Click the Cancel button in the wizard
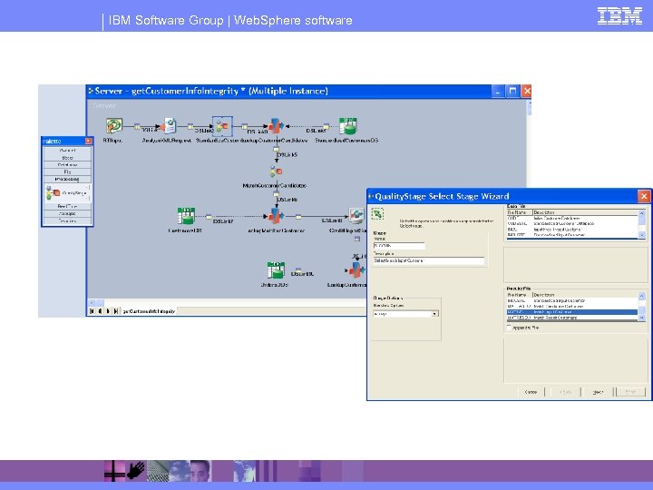653x490 pixels. click(531, 392)
